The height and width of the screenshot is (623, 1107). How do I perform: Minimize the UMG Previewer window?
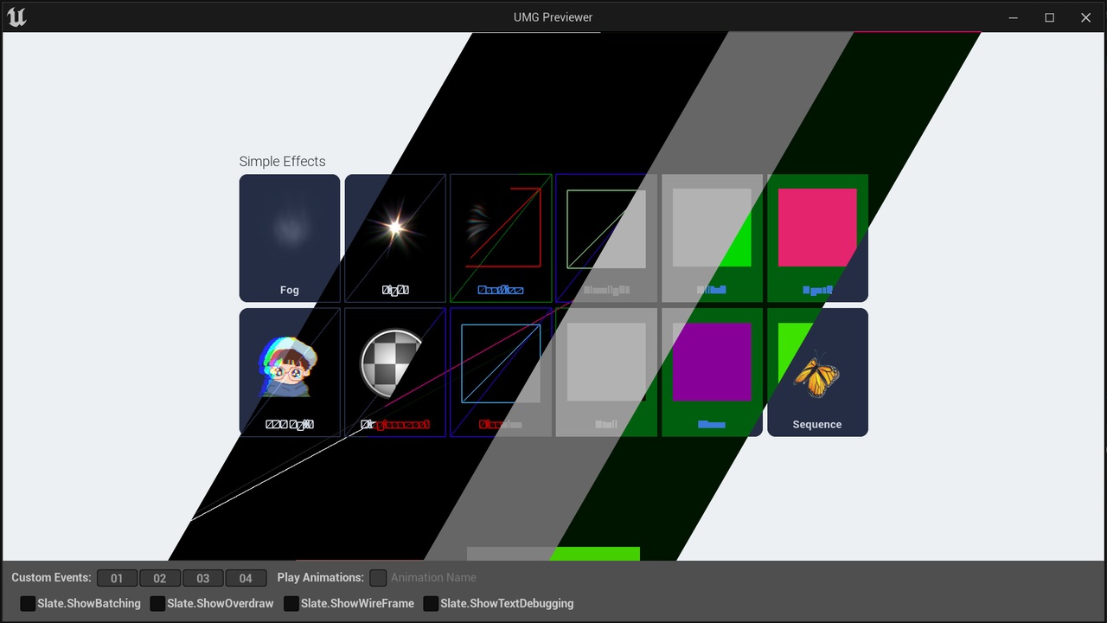(x=1014, y=17)
